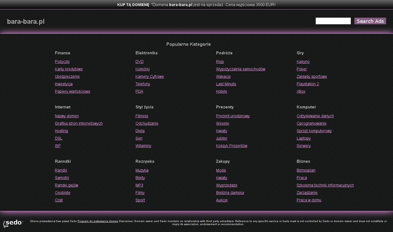Focus the search input field
The image size is (393, 232).
coord(333,21)
